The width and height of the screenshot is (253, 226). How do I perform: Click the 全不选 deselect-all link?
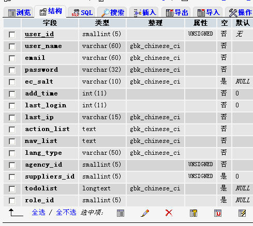(66, 213)
